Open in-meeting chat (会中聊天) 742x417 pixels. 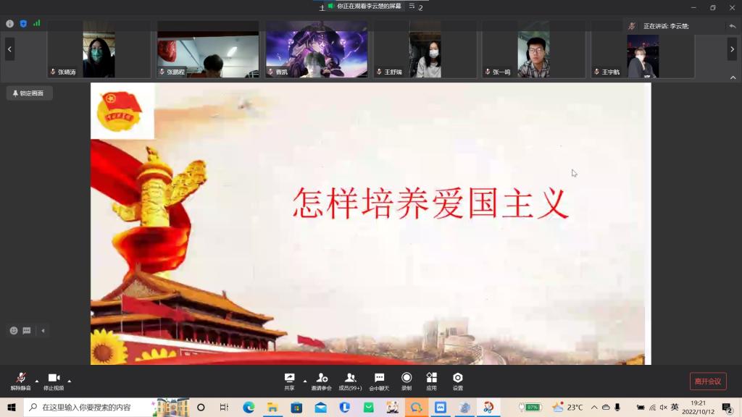[x=379, y=381]
